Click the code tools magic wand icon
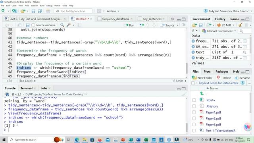This screenshot has width=254, height=143. coord(69,25)
